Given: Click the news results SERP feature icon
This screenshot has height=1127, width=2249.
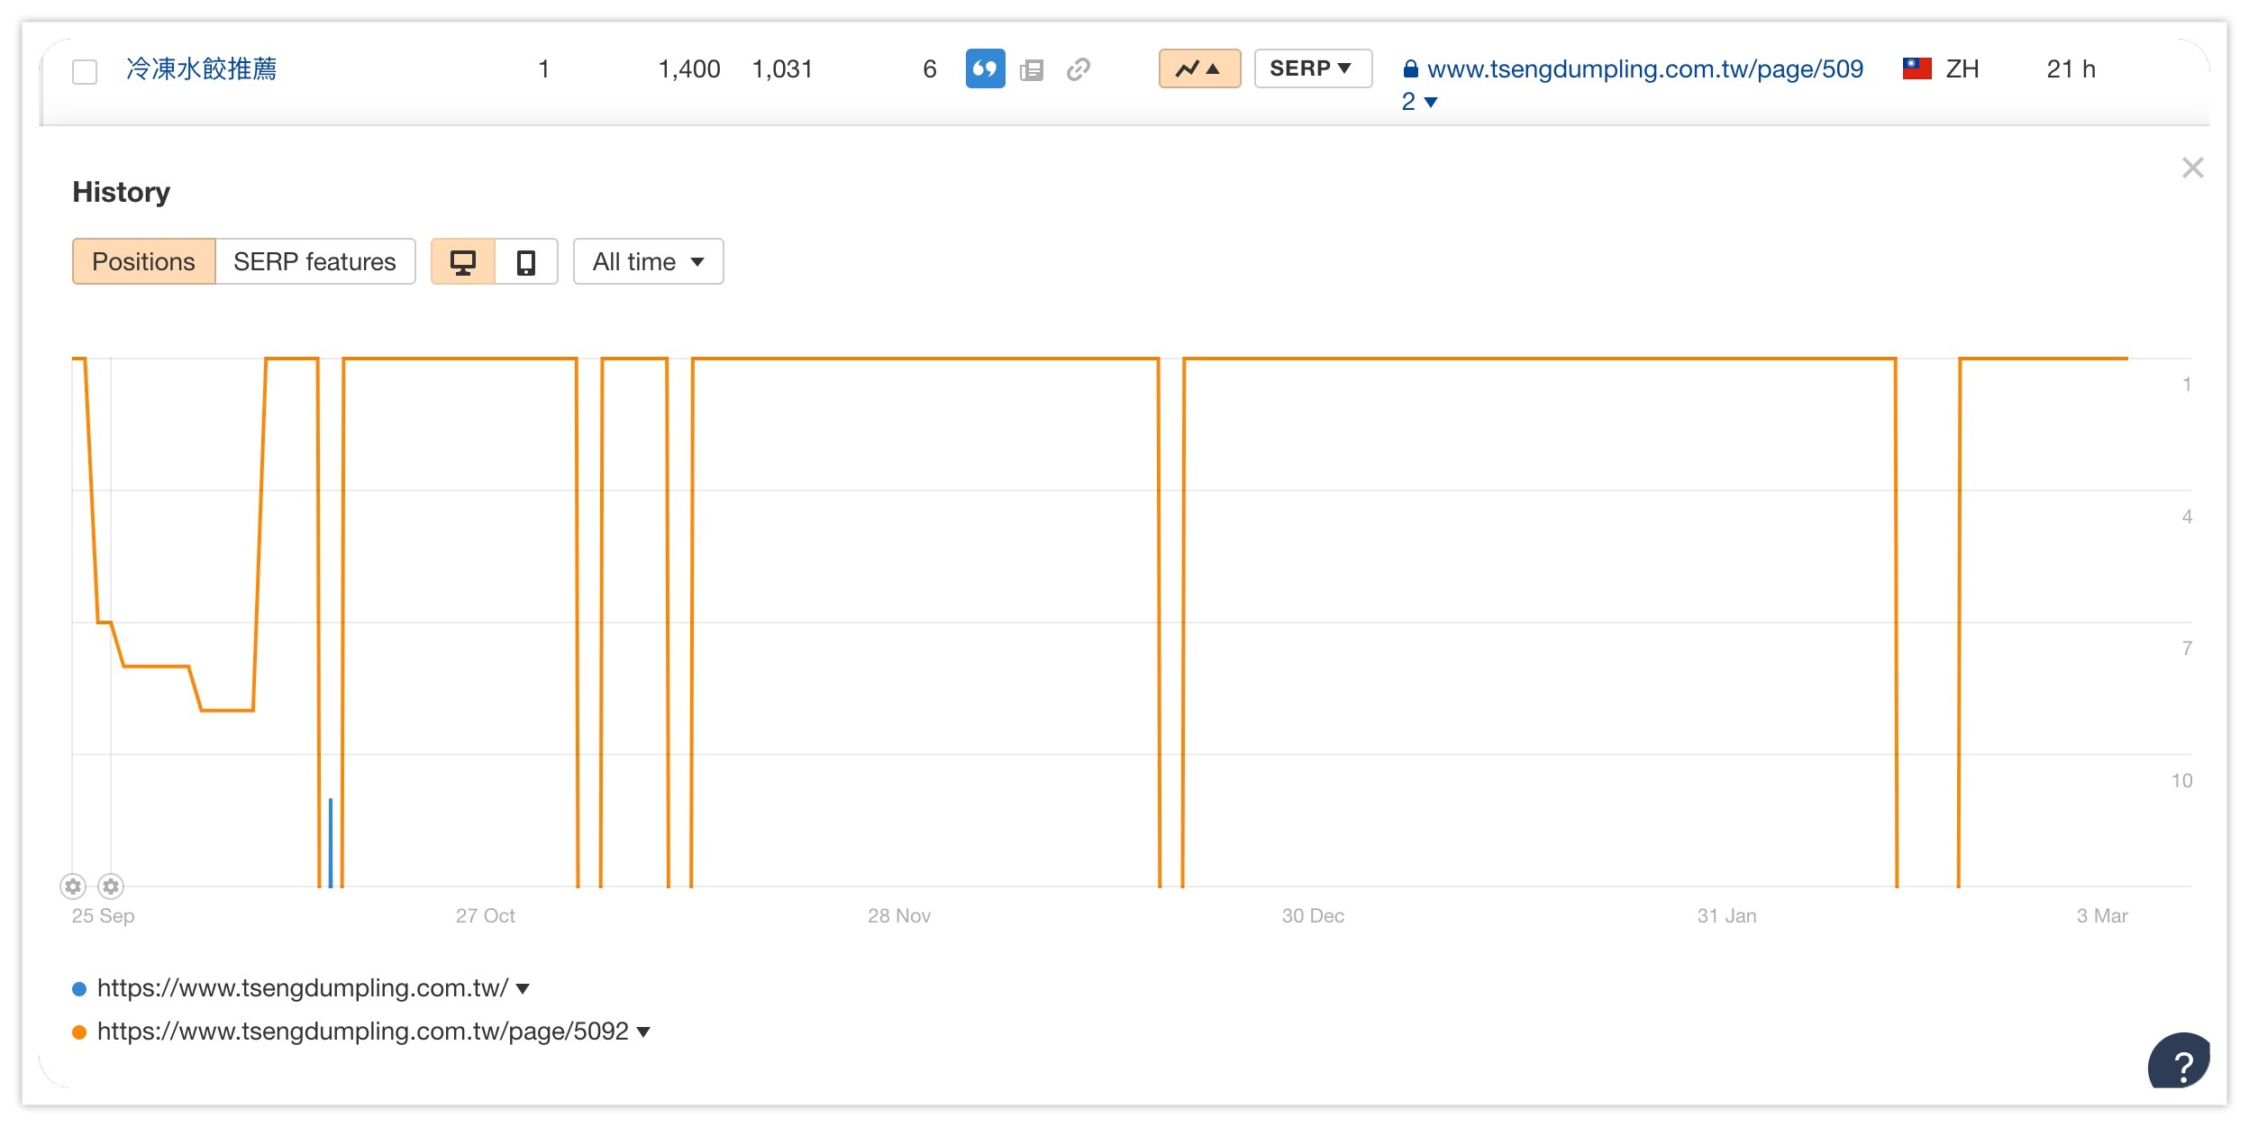Looking at the screenshot, I should click(1032, 69).
